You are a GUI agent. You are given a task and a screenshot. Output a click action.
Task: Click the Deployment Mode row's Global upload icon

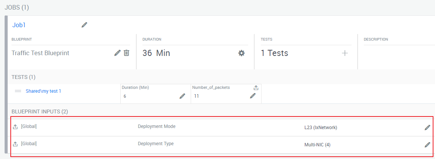click(15, 127)
